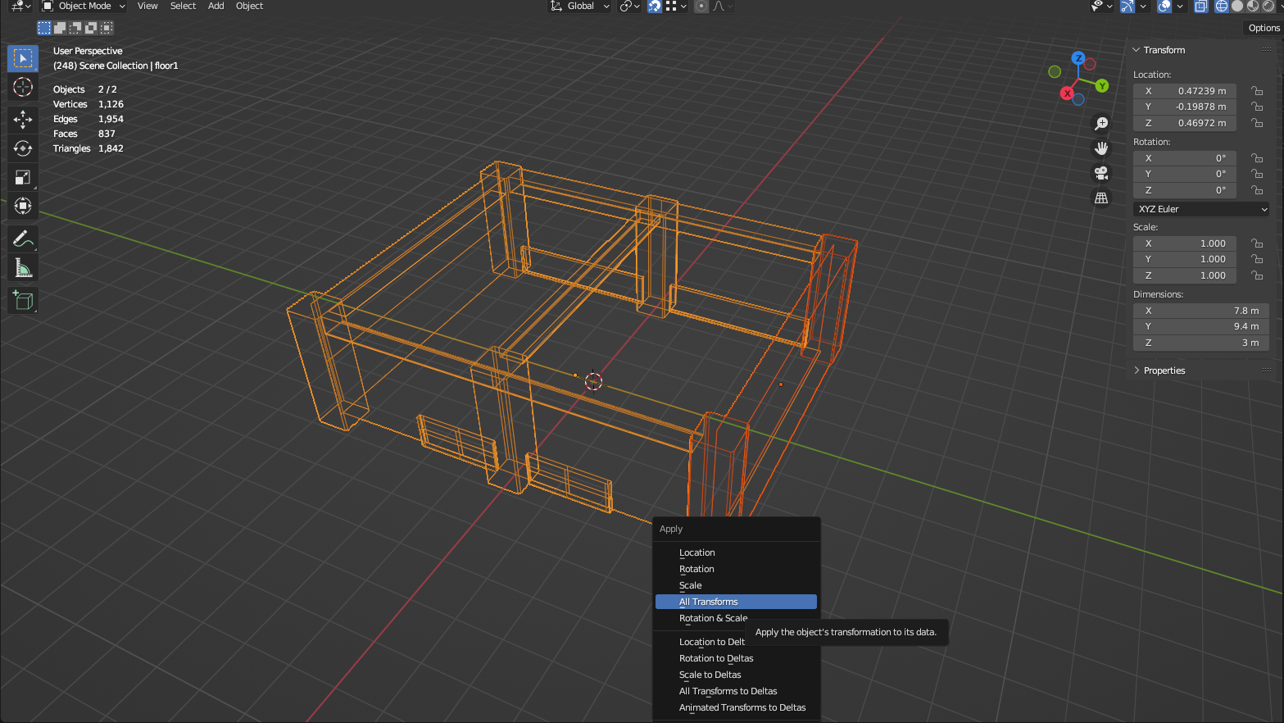
Task: Click the viewport Zoom magnifier icon
Action: click(1101, 124)
